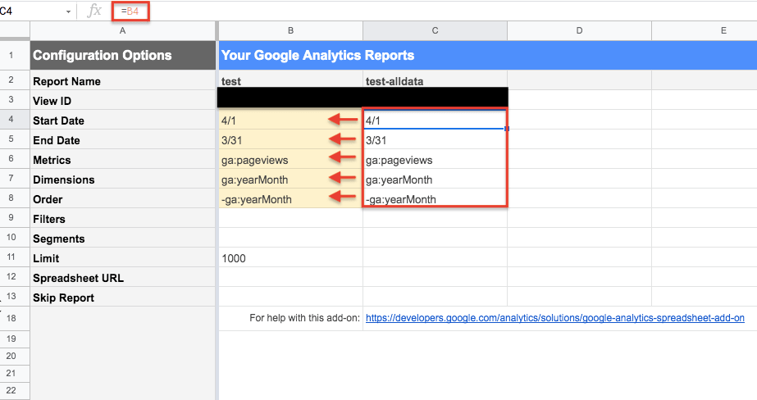This screenshot has height=400, width=757.
Task: Click the Your Google Analytics Reports heading
Action: (x=317, y=56)
